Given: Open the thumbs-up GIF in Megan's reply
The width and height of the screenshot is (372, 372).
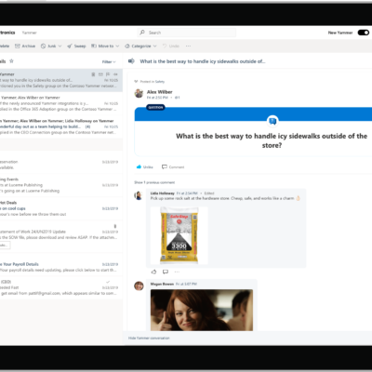Looking at the screenshot, I should click(202, 310).
